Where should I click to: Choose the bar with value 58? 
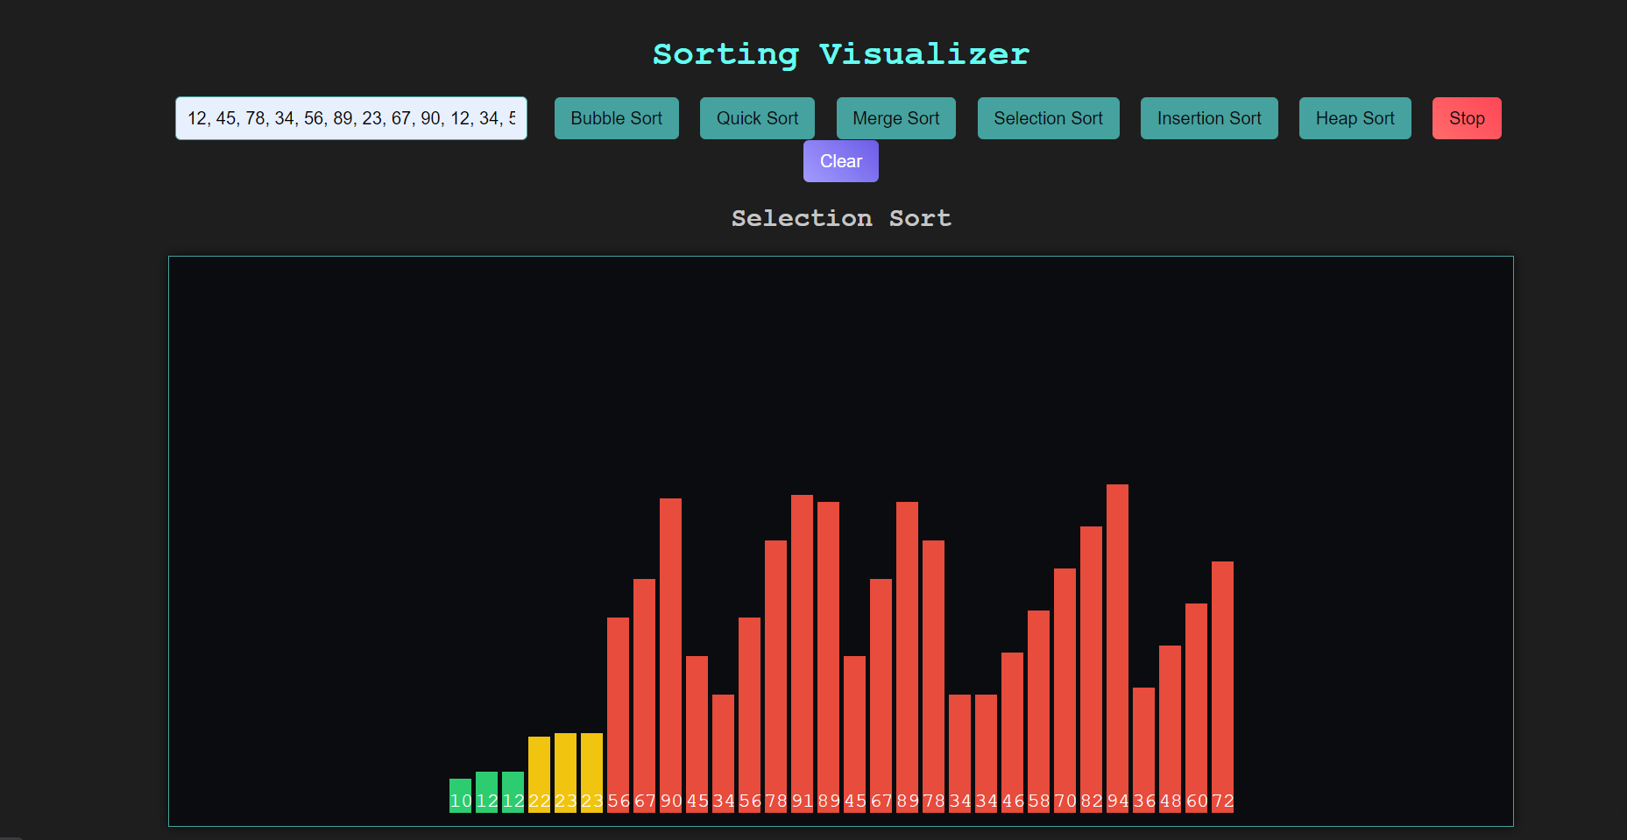pyautogui.click(x=1038, y=711)
